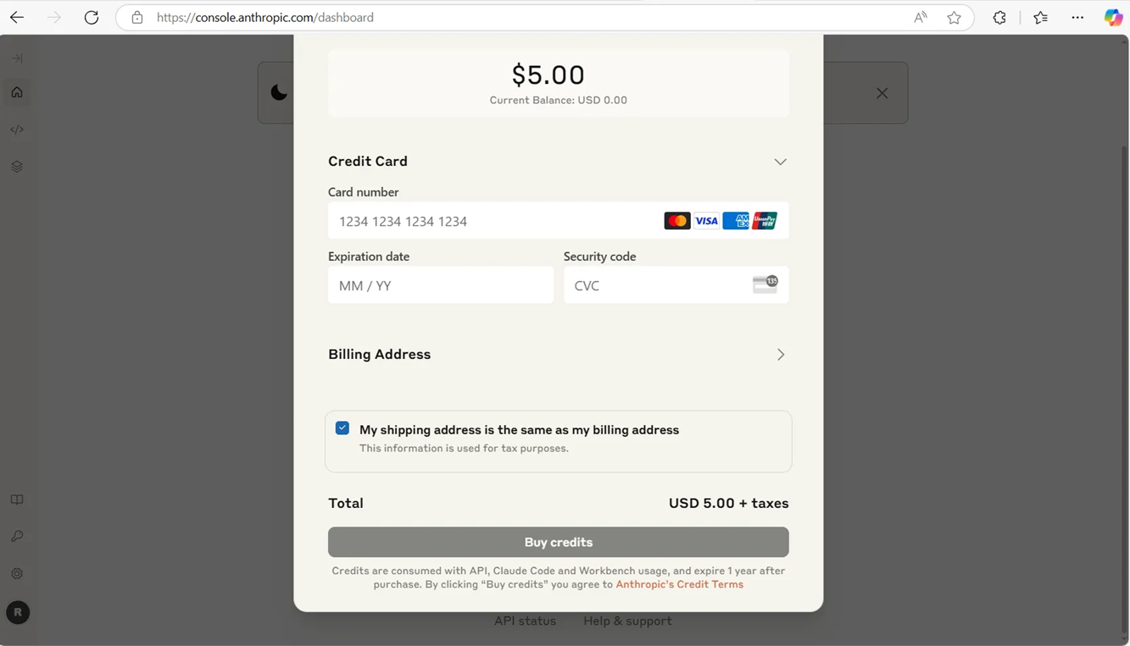Focus the Expiration date MM / YY field

tap(441, 285)
